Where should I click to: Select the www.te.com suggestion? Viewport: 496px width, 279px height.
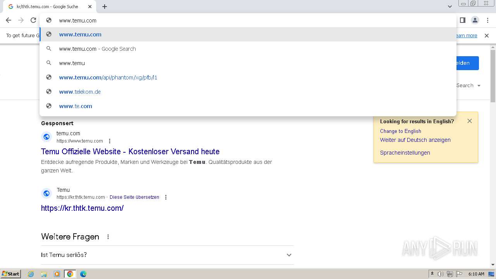coord(248,106)
